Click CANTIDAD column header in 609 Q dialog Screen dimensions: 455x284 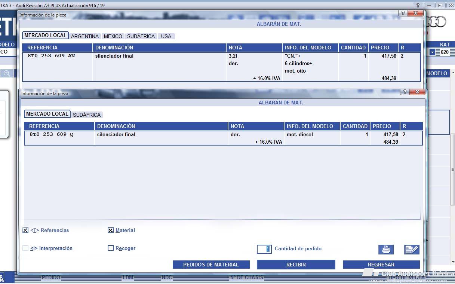tap(355, 126)
